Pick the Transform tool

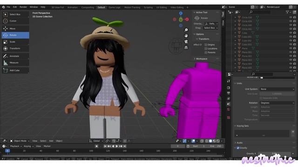point(15,48)
